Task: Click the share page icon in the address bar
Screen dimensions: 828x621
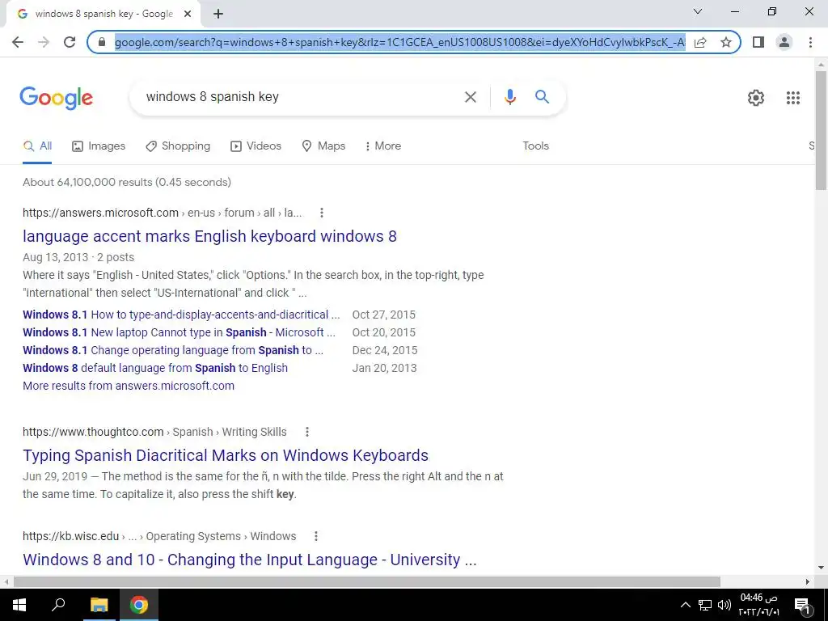Action: [700, 42]
